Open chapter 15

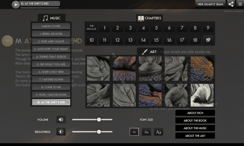coord(156,40)
